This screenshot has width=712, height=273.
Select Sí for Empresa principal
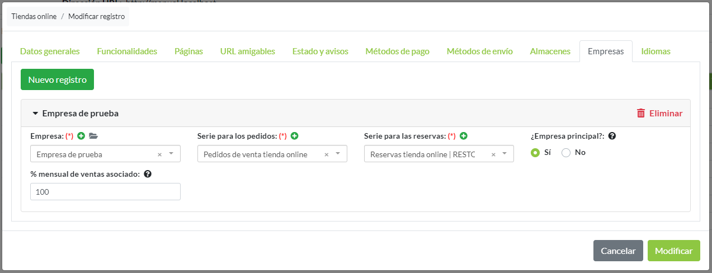coord(535,153)
